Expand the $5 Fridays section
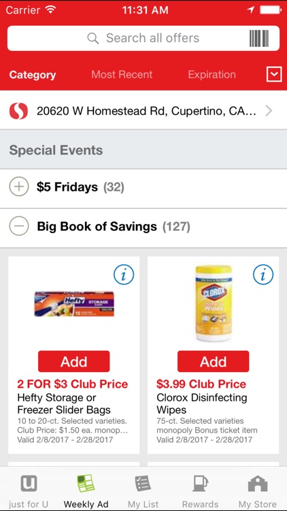The width and height of the screenshot is (287, 511). (19, 187)
